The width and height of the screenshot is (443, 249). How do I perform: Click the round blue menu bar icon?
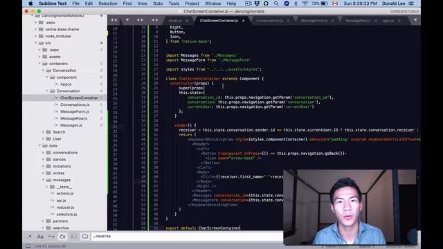(x=286, y=3)
